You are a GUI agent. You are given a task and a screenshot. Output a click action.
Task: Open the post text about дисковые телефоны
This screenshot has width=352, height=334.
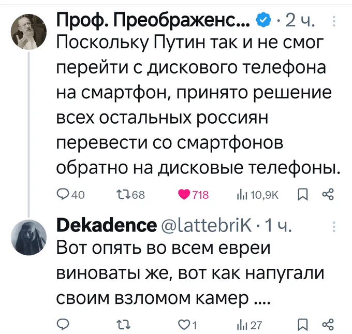(x=197, y=109)
